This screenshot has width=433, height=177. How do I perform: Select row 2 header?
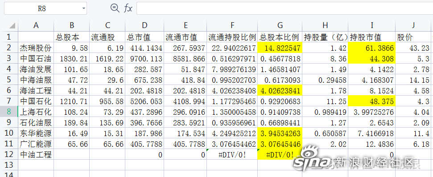9,48
